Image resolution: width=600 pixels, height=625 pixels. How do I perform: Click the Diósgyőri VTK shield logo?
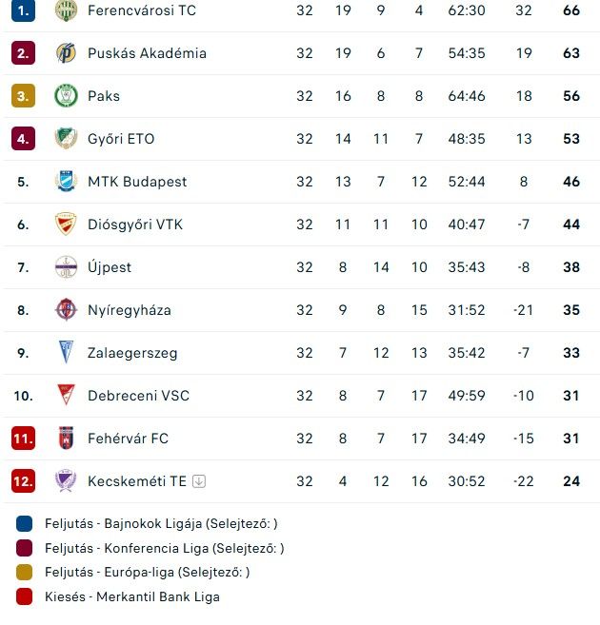tap(66, 224)
